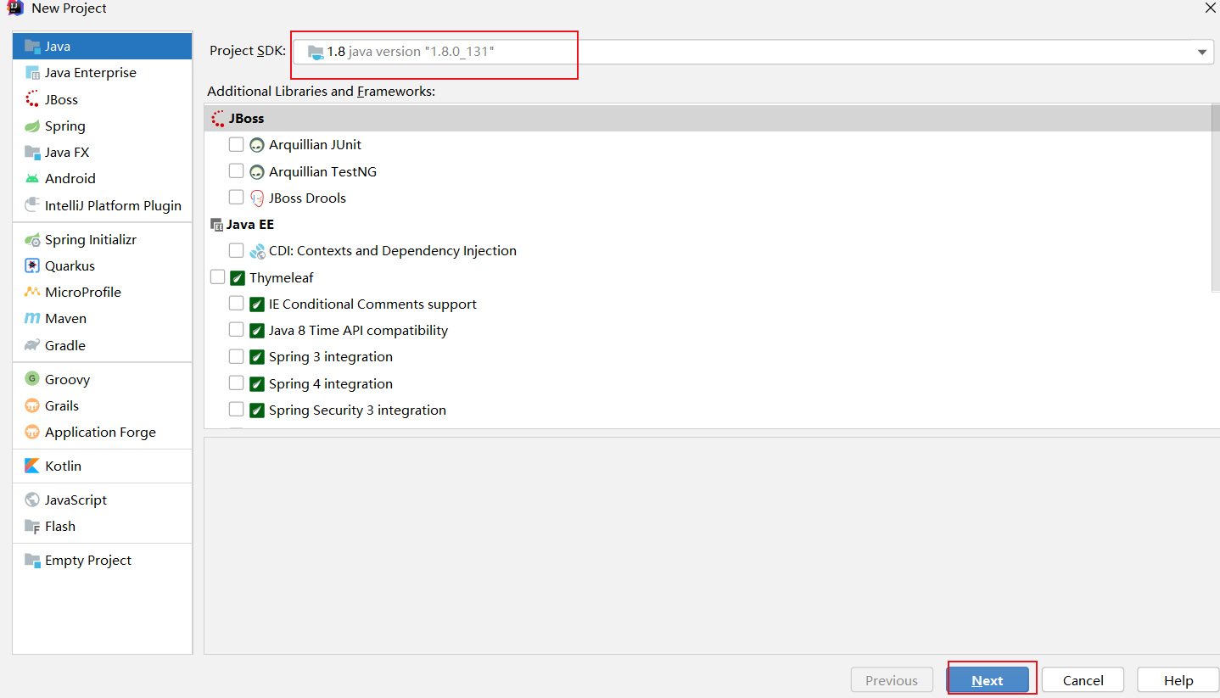
Task: Click the Spring 3 integration leaf icon
Action: 257,357
